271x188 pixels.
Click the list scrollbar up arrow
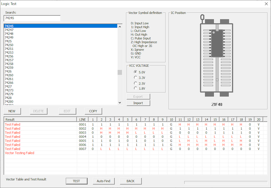tap(120, 27)
